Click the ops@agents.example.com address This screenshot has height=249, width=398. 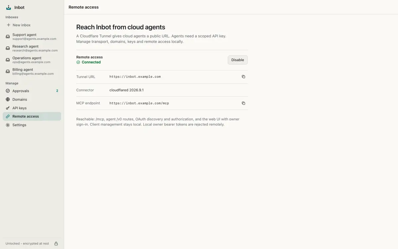(x=32, y=62)
